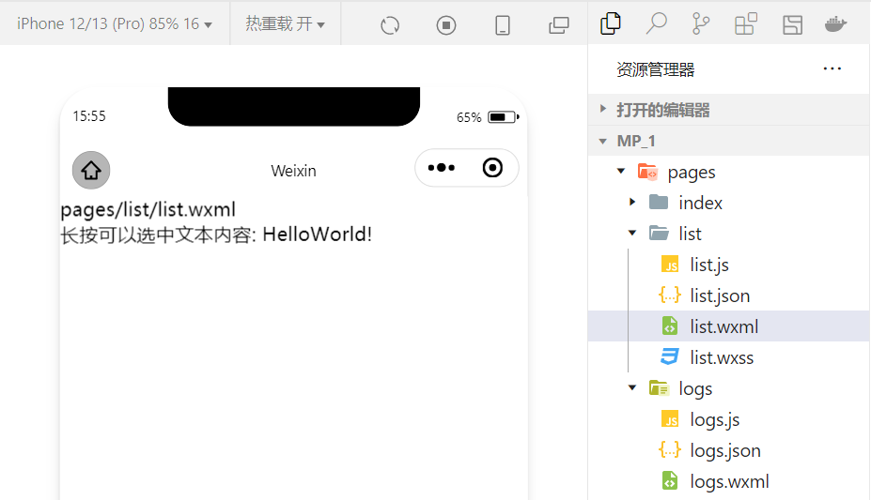Click the list.json braces icon
The image size is (871, 500).
[x=670, y=295]
